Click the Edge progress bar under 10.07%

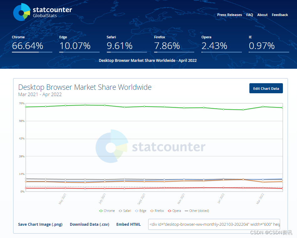tap(79, 52)
